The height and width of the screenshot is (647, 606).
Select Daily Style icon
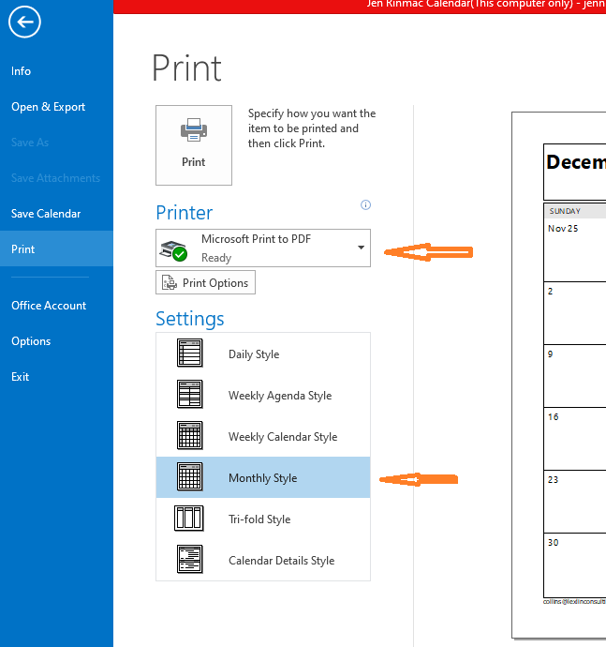(x=189, y=353)
